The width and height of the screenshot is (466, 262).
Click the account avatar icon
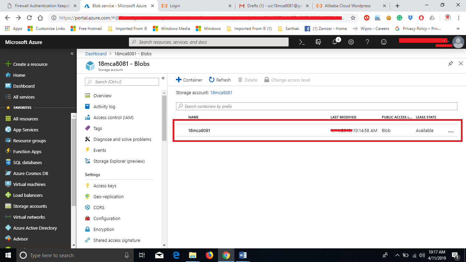tap(458, 42)
